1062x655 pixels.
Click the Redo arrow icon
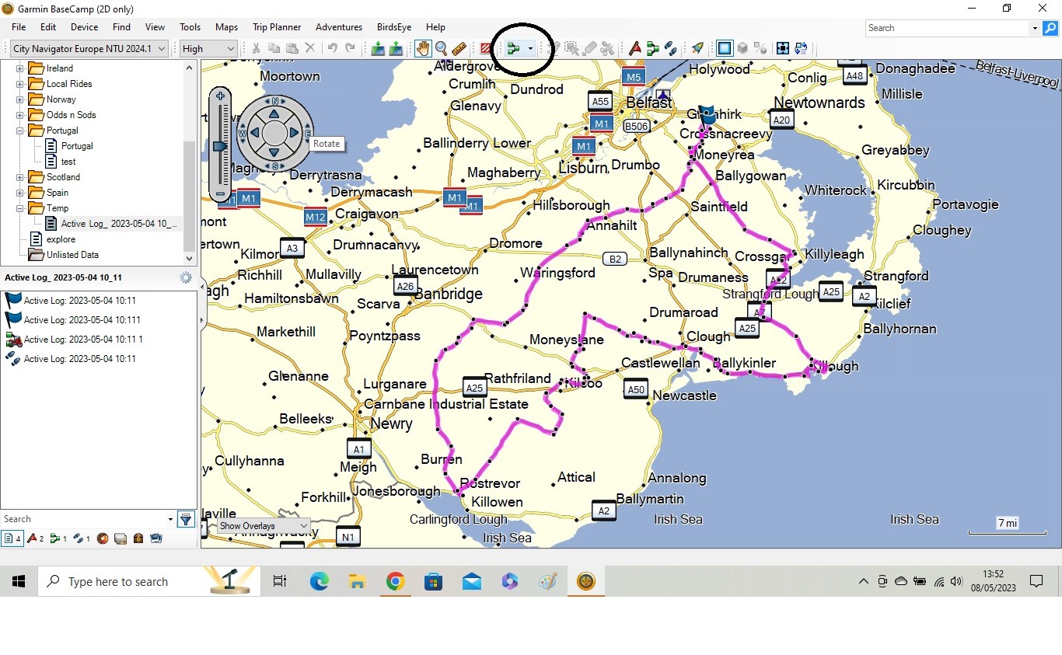coord(350,48)
